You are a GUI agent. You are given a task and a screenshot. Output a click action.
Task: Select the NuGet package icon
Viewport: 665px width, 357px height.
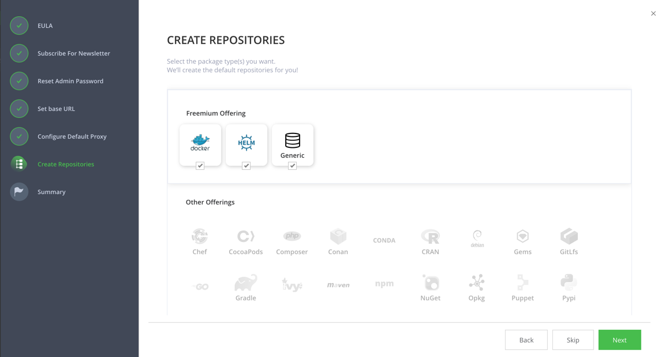(x=430, y=283)
